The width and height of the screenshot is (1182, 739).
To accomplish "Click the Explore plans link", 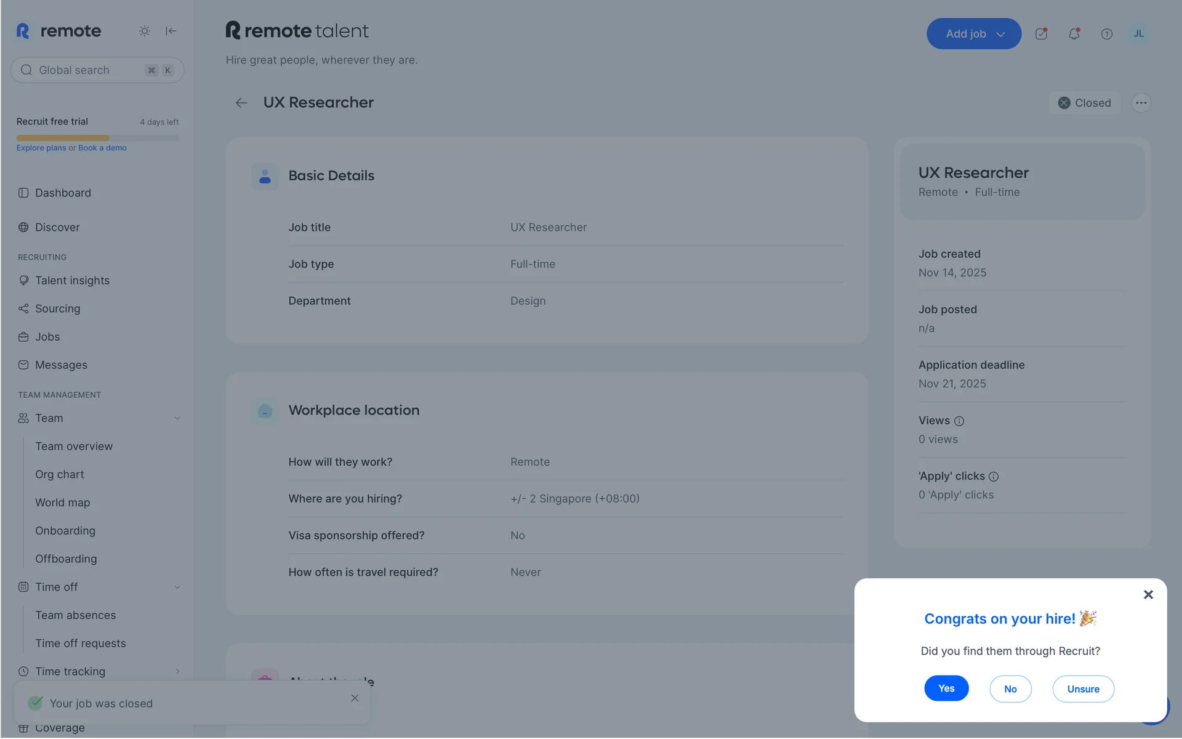I will pos(41,148).
